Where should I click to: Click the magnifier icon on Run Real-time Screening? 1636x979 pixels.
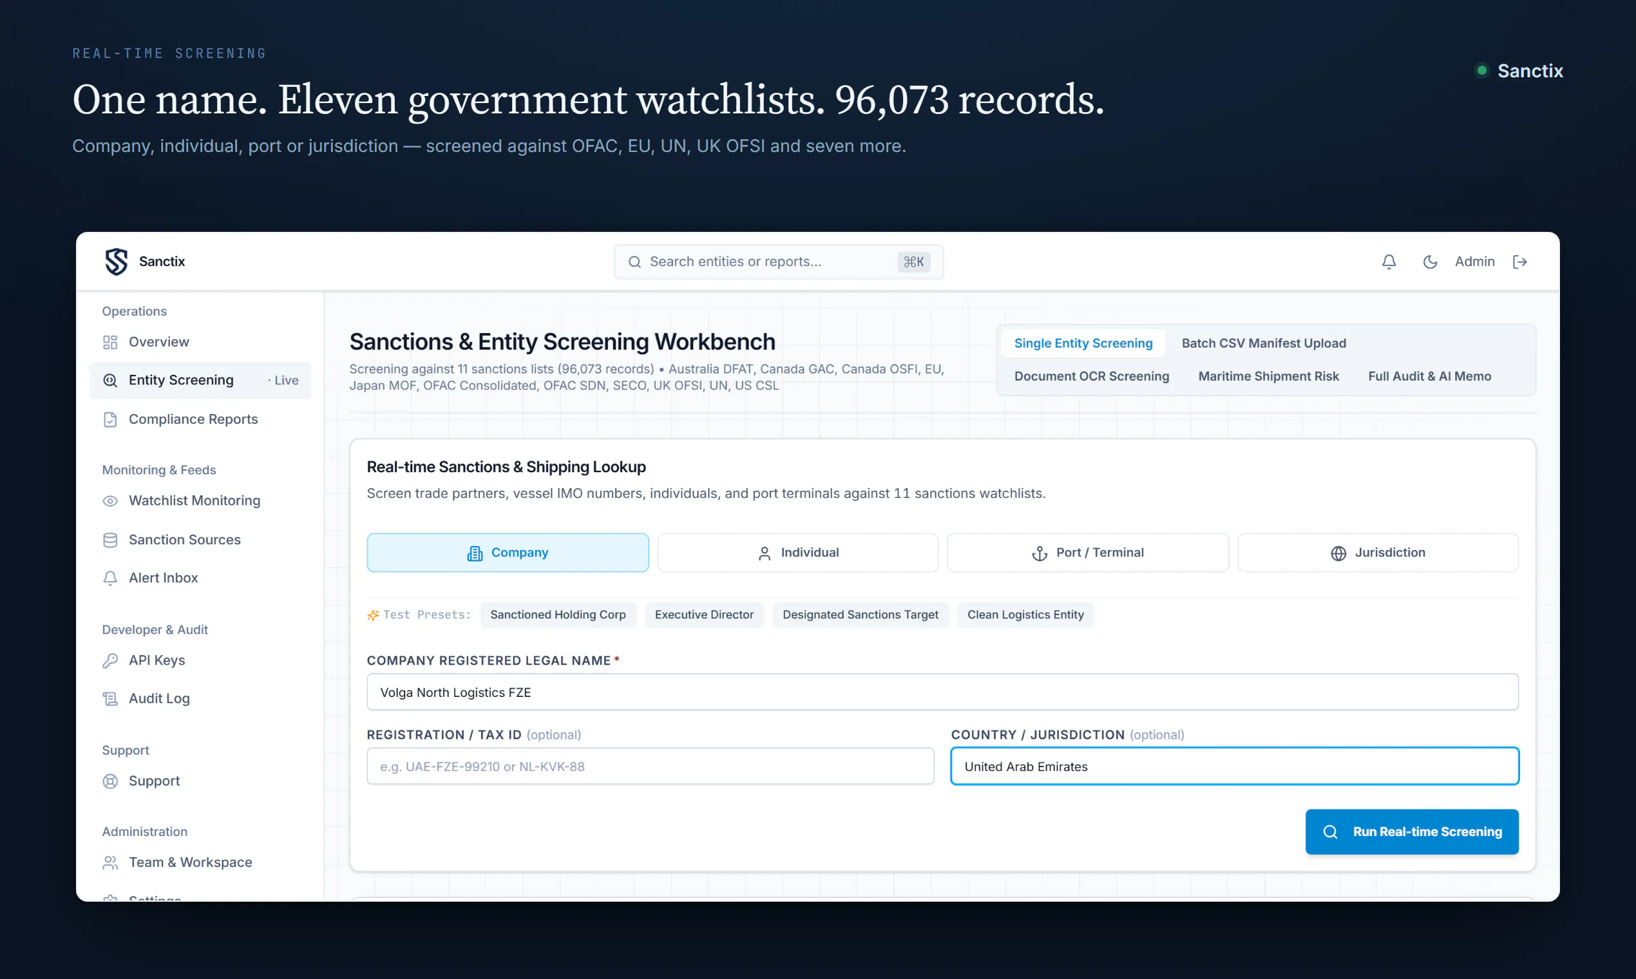coord(1331,832)
